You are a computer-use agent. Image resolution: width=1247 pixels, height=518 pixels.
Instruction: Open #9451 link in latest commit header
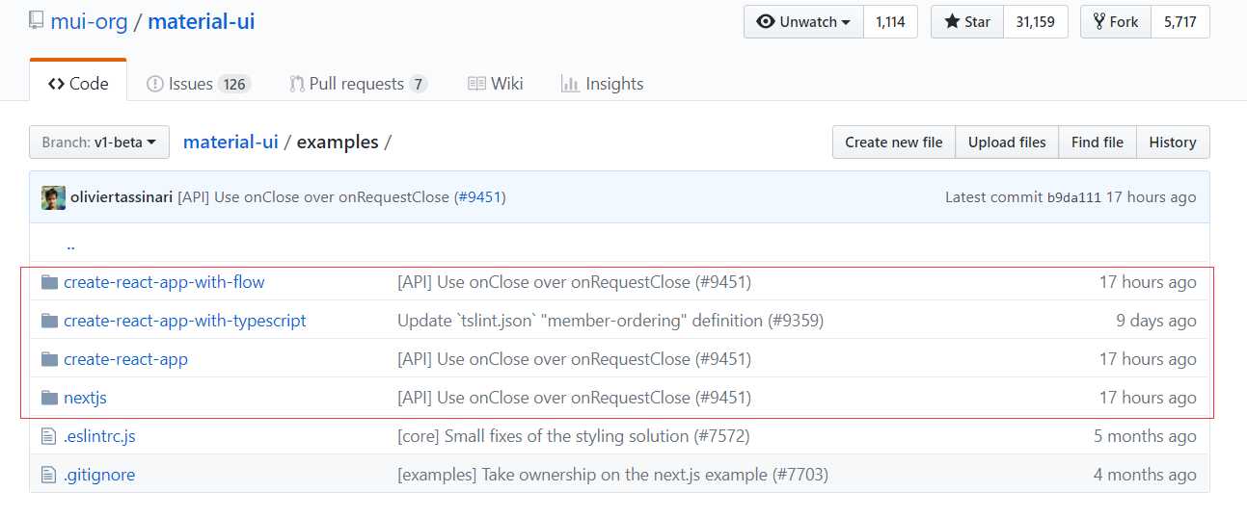478,197
